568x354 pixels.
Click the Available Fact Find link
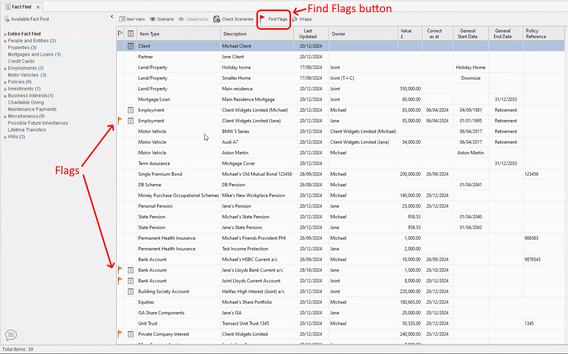pos(30,19)
